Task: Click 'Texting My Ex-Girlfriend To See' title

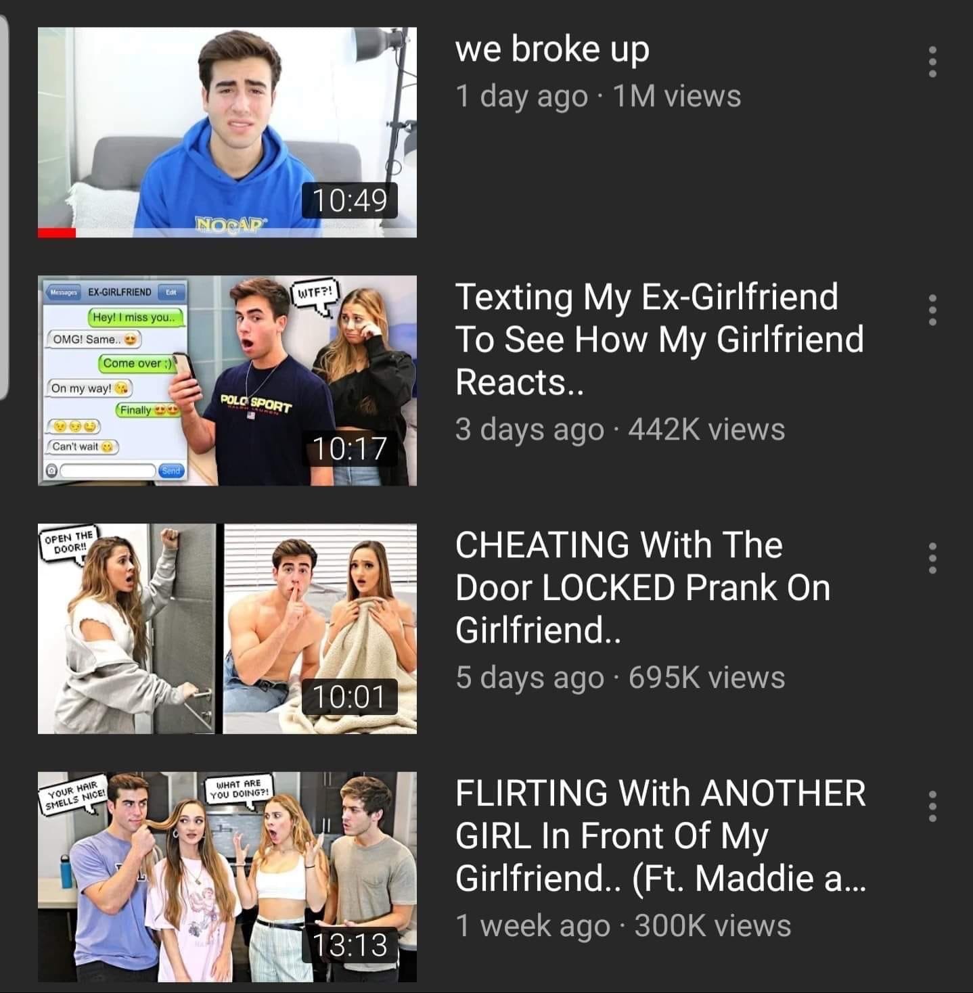Action: click(660, 340)
